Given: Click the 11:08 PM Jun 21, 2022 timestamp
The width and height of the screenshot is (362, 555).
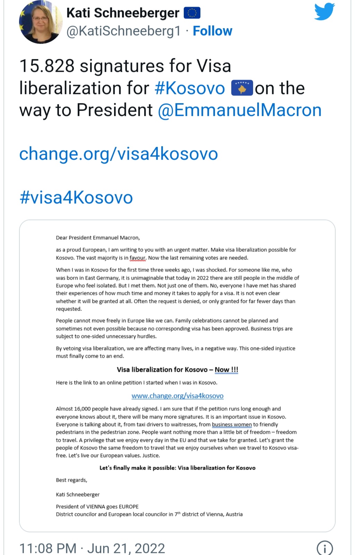Looking at the screenshot, I should pyautogui.click(x=92, y=548).
